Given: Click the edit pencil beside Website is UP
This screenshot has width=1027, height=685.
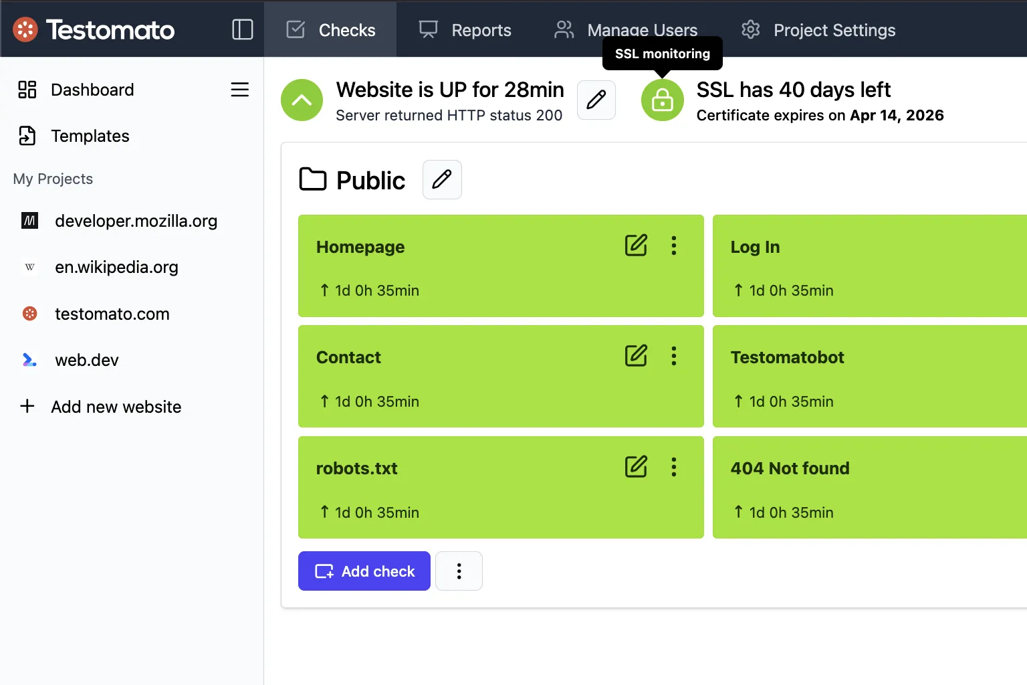Looking at the screenshot, I should tap(596, 100).
